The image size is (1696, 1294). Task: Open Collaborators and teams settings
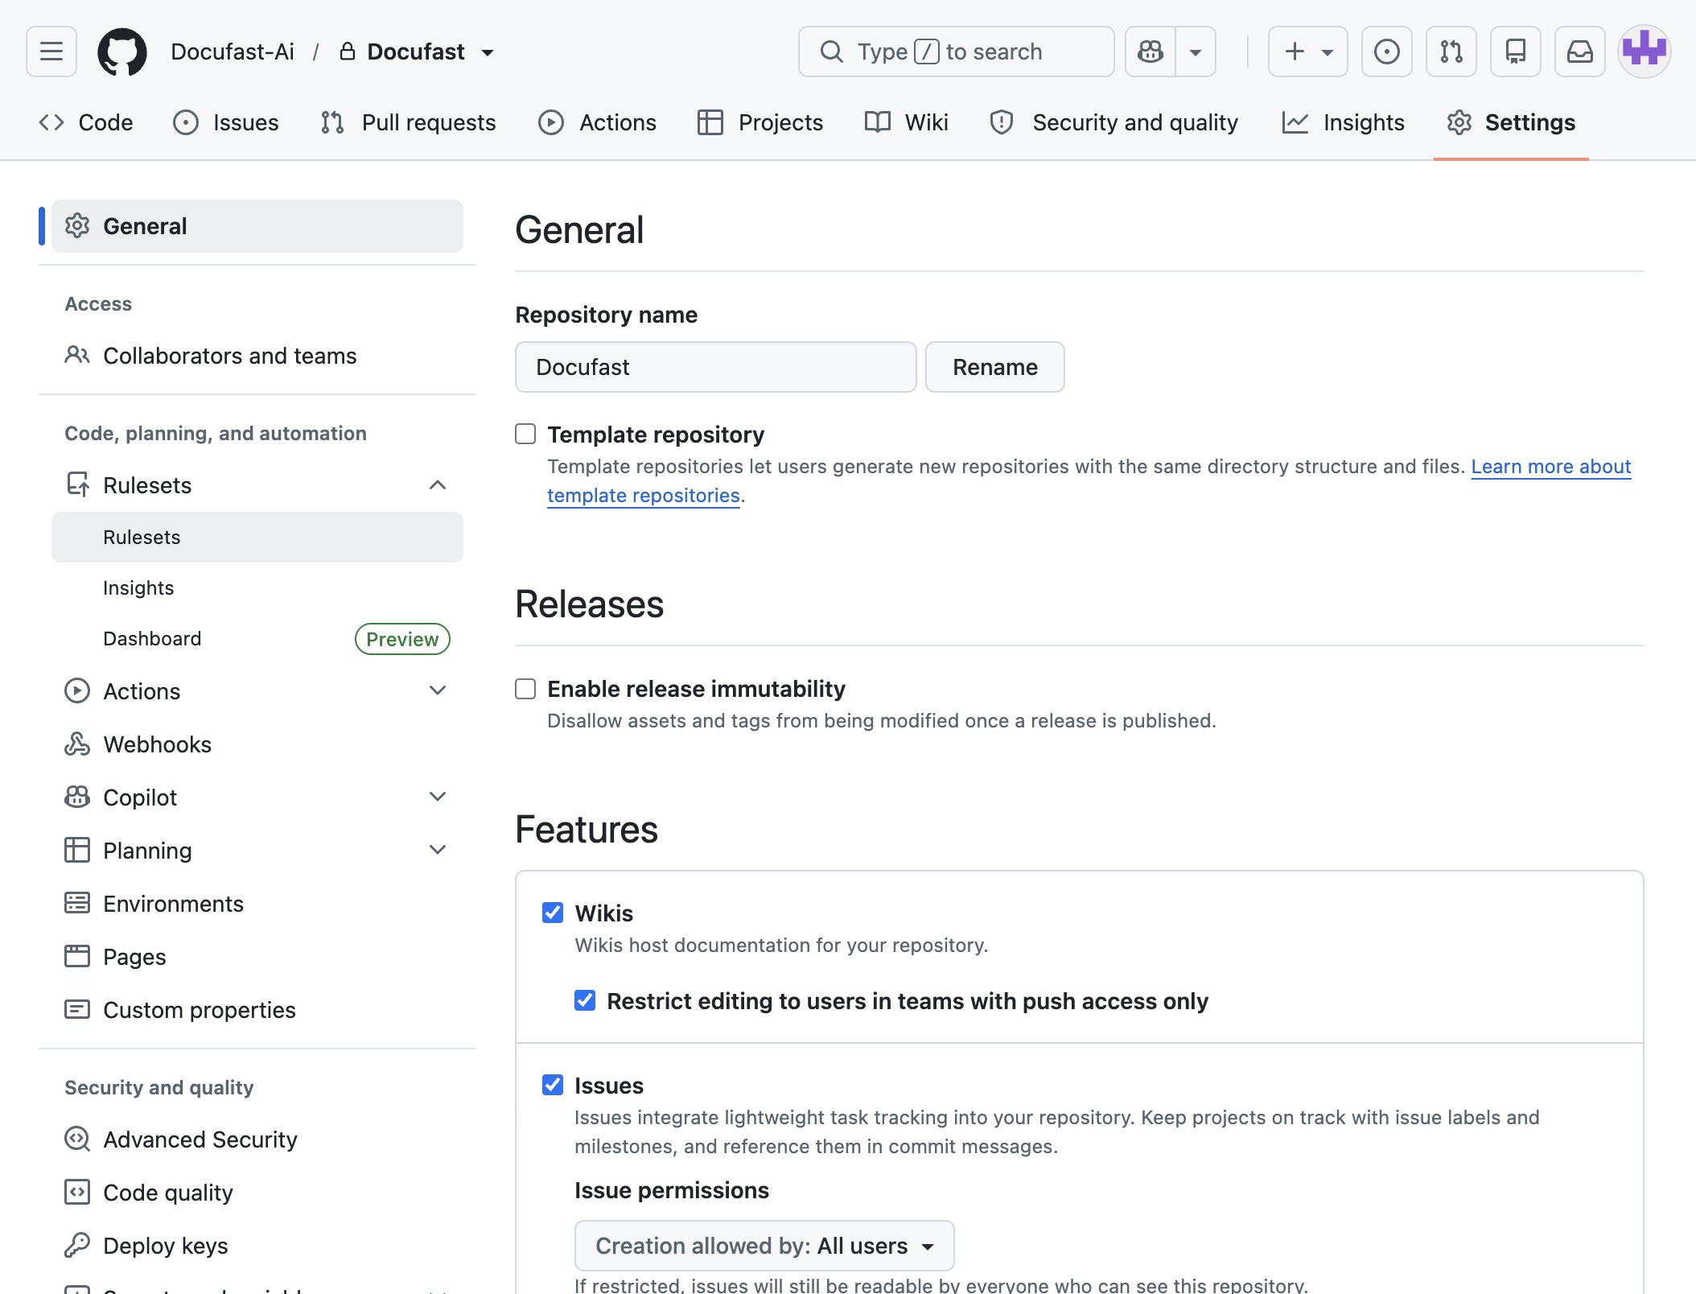pos(257,356)
